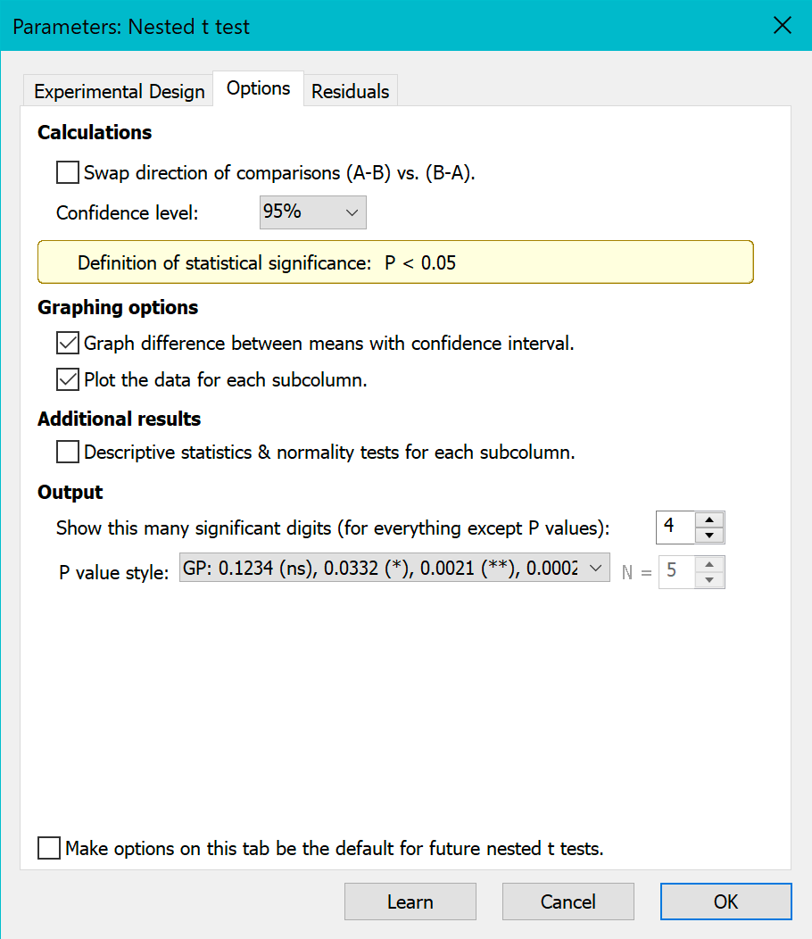The height and width of the screenshot is (939, 812).
Task: Click the N stepper down arrow
Action: 708,579
